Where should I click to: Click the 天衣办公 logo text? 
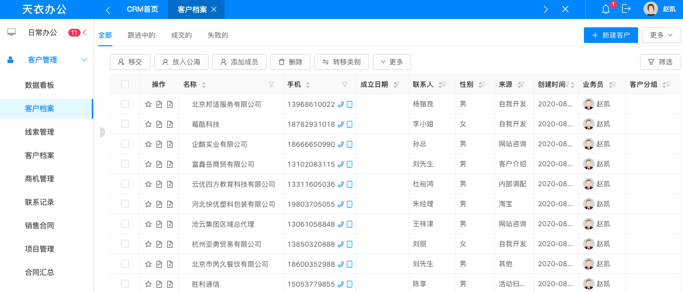point(44,9)
